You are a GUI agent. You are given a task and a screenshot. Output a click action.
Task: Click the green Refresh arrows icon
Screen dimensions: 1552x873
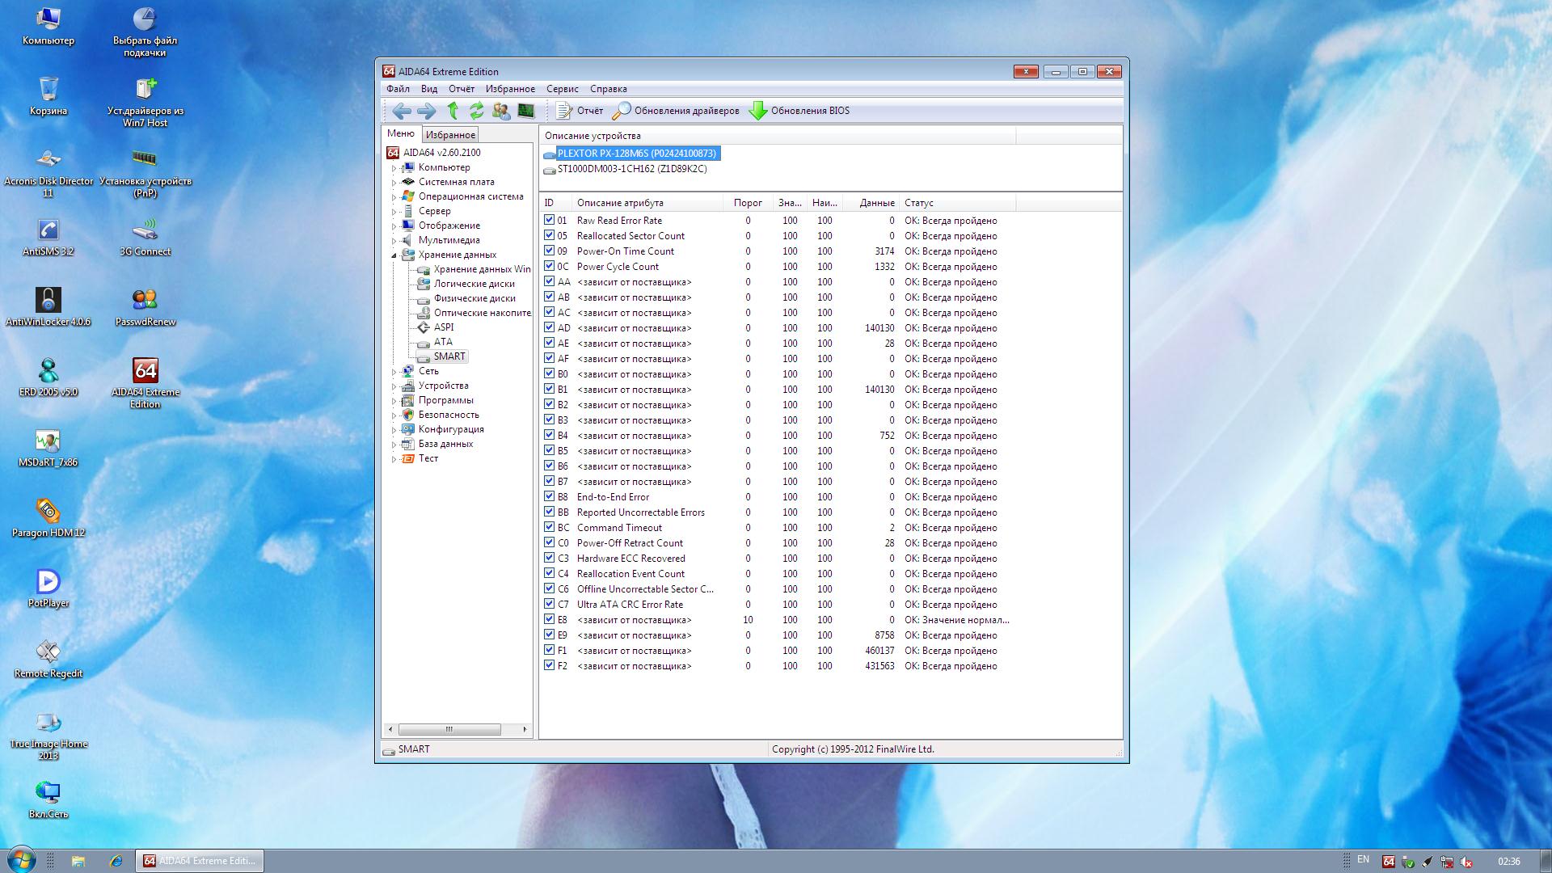tap(477, 111)
